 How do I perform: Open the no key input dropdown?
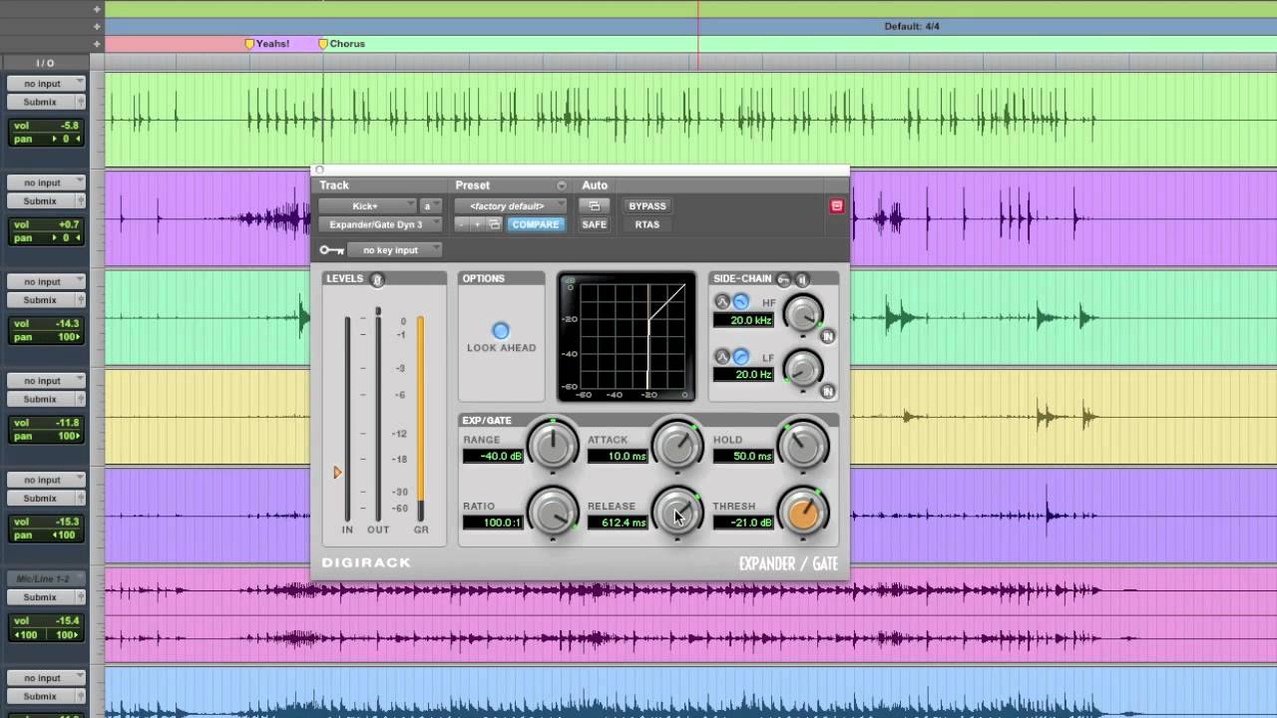point(395,250)
